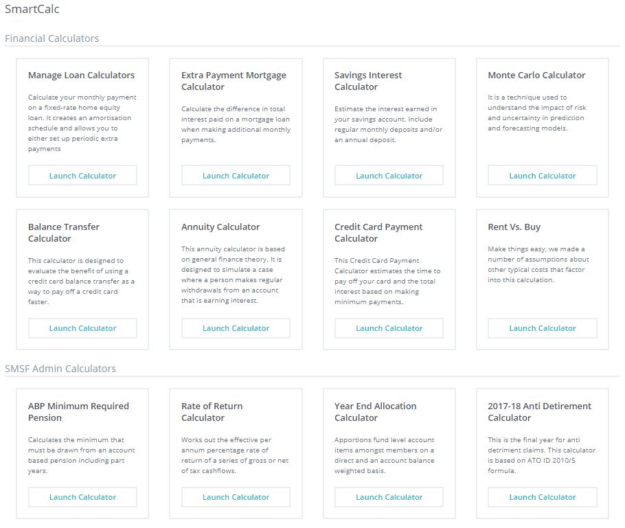Click the Manage Loan Calculators card title

coord(81,76)
